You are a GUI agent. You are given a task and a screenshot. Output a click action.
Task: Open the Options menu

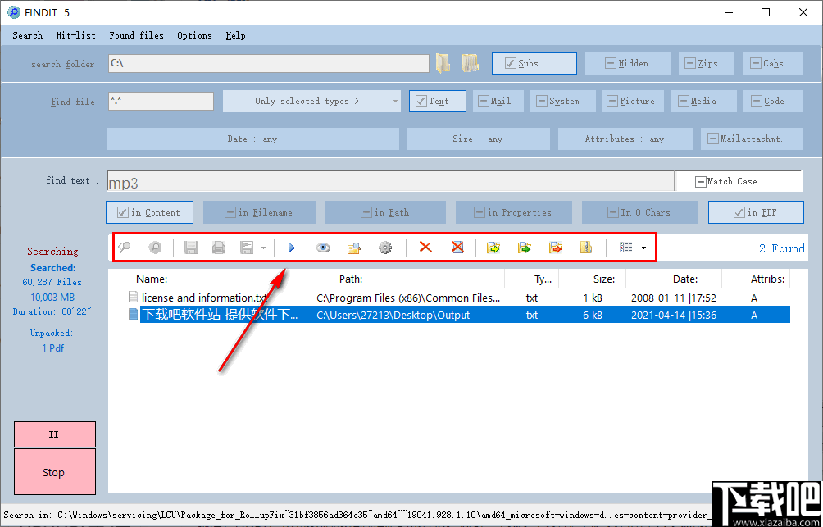(x=195, y=35)
